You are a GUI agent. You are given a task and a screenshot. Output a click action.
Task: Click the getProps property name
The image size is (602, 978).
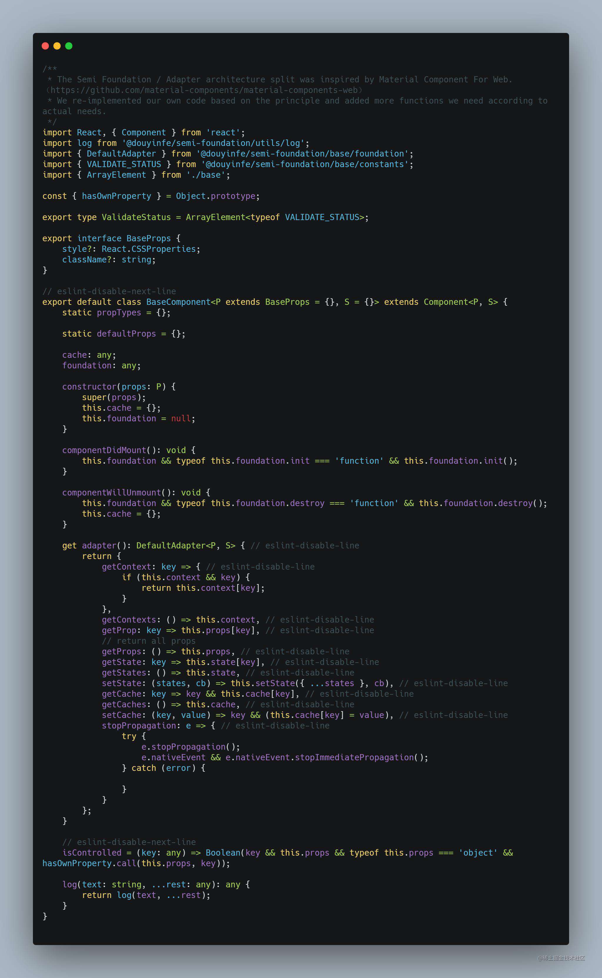click(x=121, y=652)
